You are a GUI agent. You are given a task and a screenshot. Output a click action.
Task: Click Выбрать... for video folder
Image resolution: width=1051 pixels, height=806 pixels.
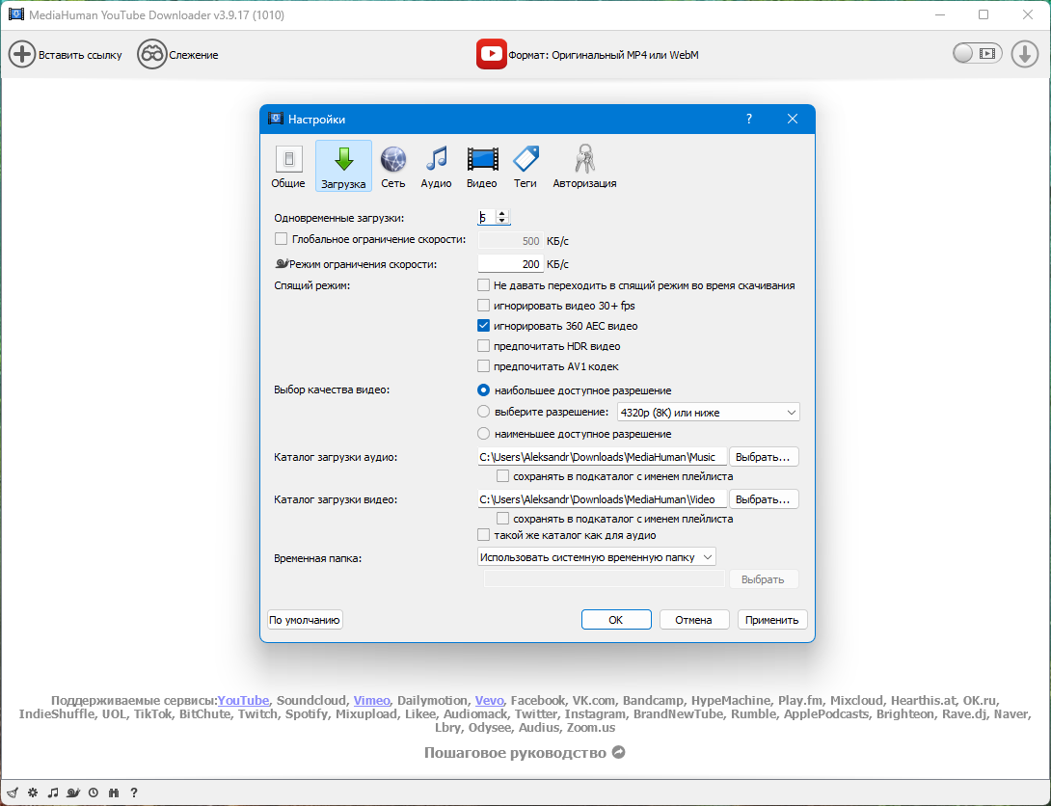(763, 499)
